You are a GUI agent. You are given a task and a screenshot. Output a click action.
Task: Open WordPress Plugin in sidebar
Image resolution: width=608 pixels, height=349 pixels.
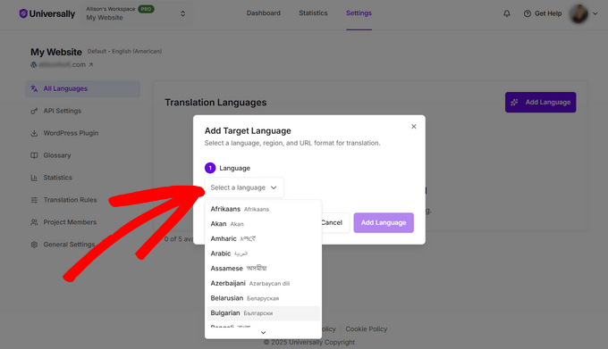71,133
